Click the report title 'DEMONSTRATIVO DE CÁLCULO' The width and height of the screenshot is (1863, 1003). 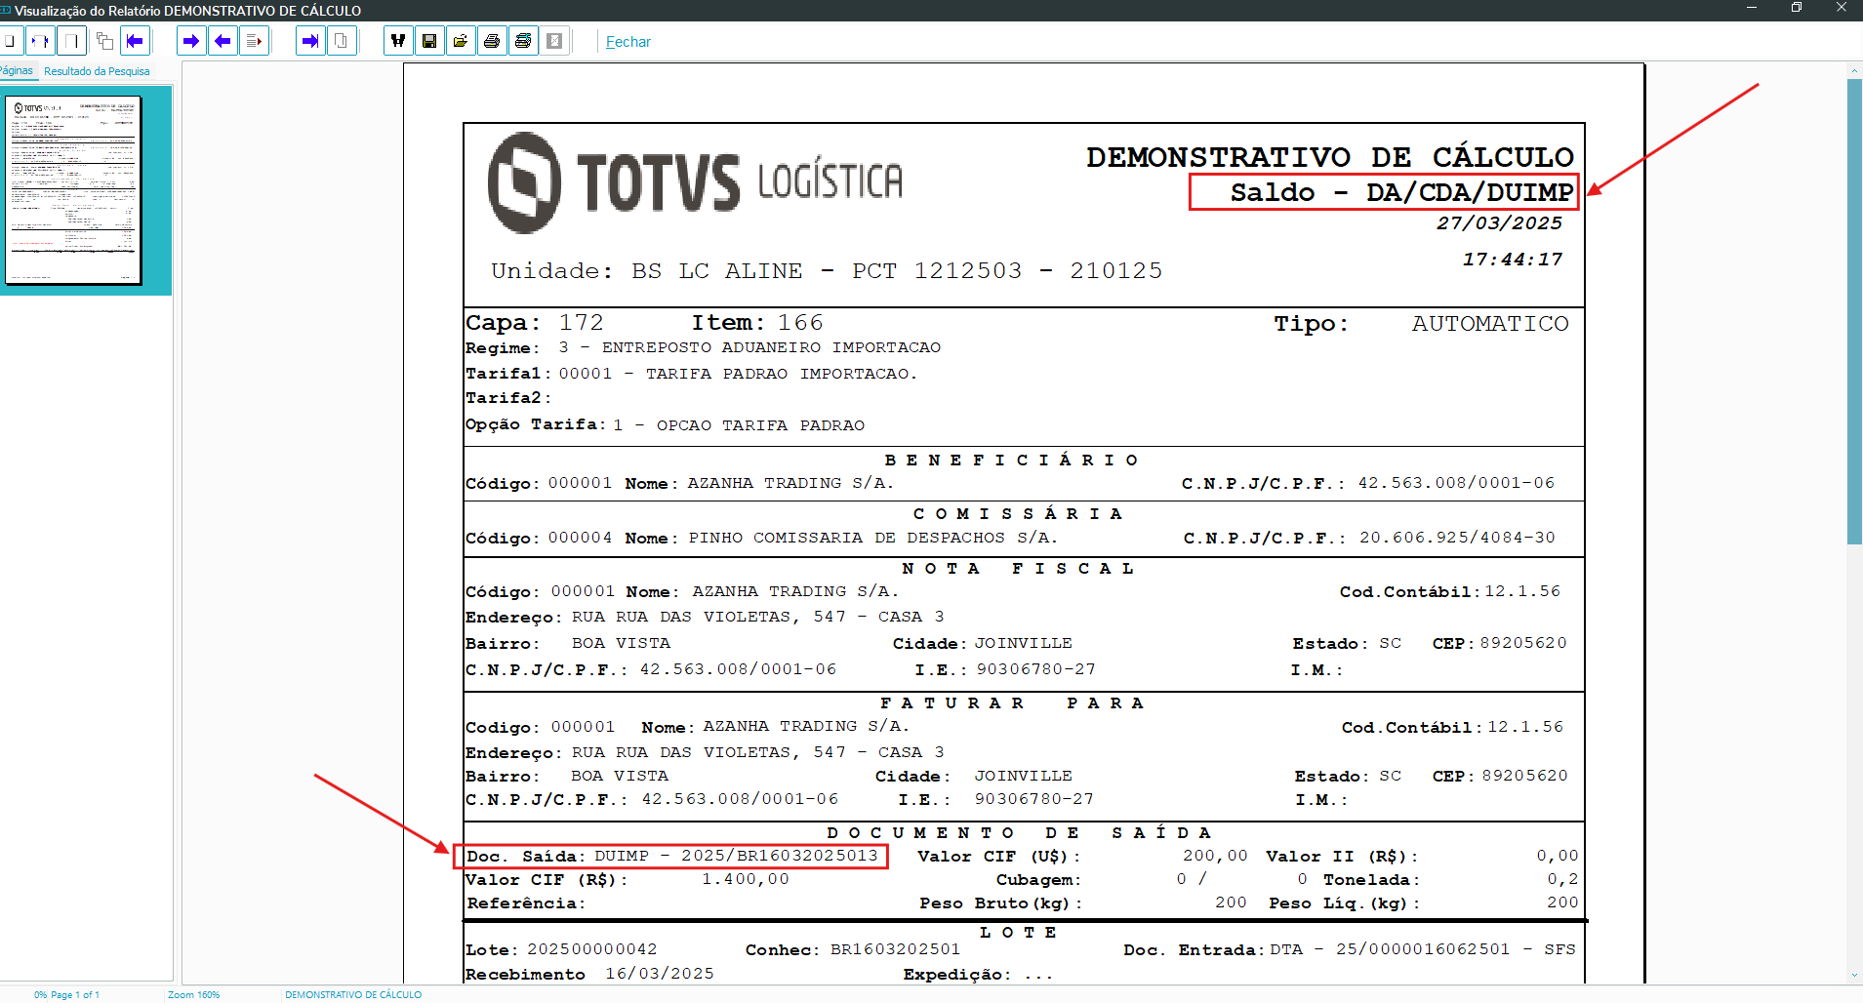(1330, 157)
